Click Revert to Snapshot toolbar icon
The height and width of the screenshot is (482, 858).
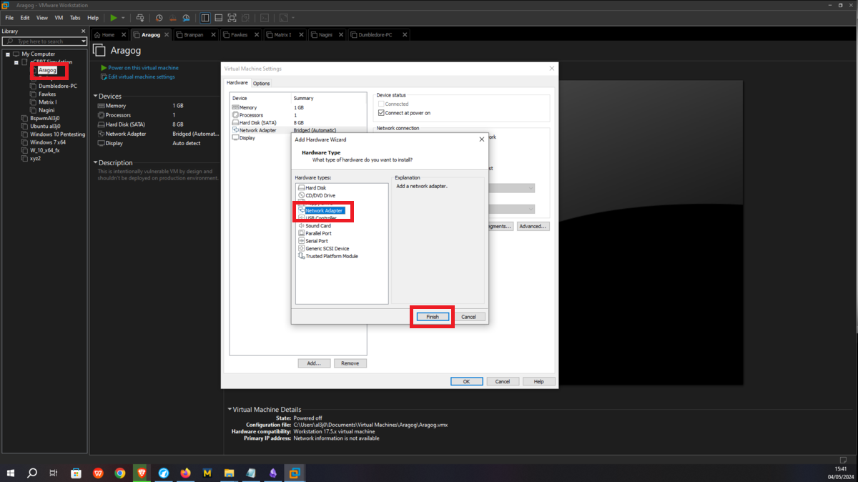173,17
